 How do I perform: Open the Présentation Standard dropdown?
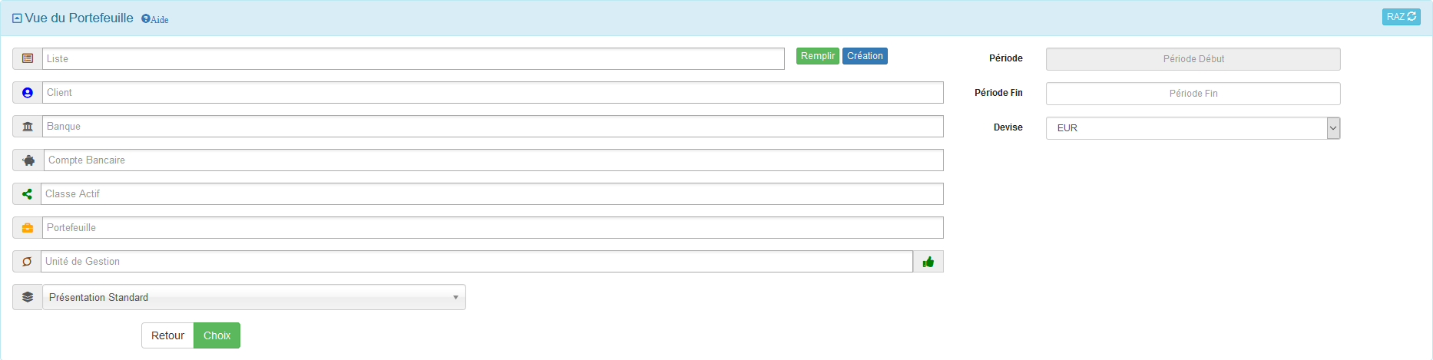click(x=253, y=297)
